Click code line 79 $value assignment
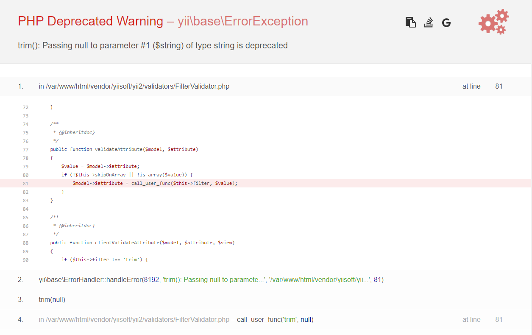Viewport: 532px width, 335px height. 100,166
